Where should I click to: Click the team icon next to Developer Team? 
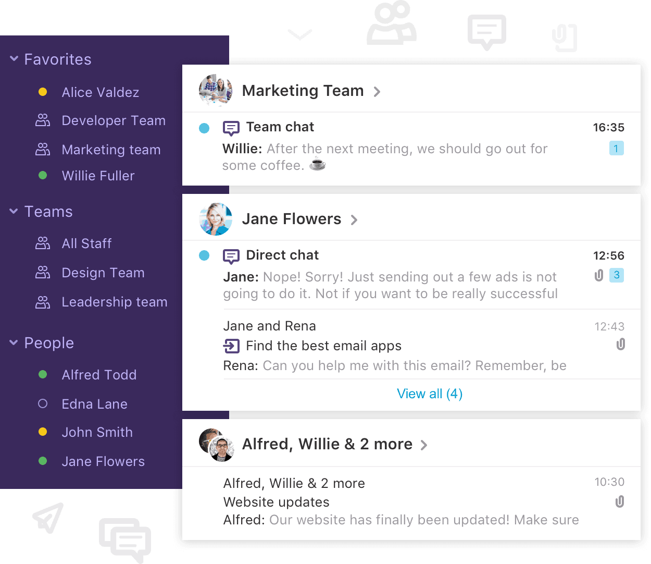click(43, 120)
